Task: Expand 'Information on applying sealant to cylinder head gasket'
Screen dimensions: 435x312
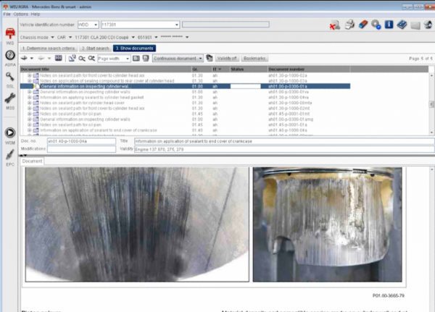Action: [x=30, y=97]
